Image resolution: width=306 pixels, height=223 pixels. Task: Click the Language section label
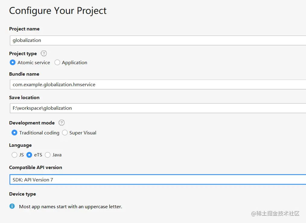pyautogui.click(x=20, y=145)
